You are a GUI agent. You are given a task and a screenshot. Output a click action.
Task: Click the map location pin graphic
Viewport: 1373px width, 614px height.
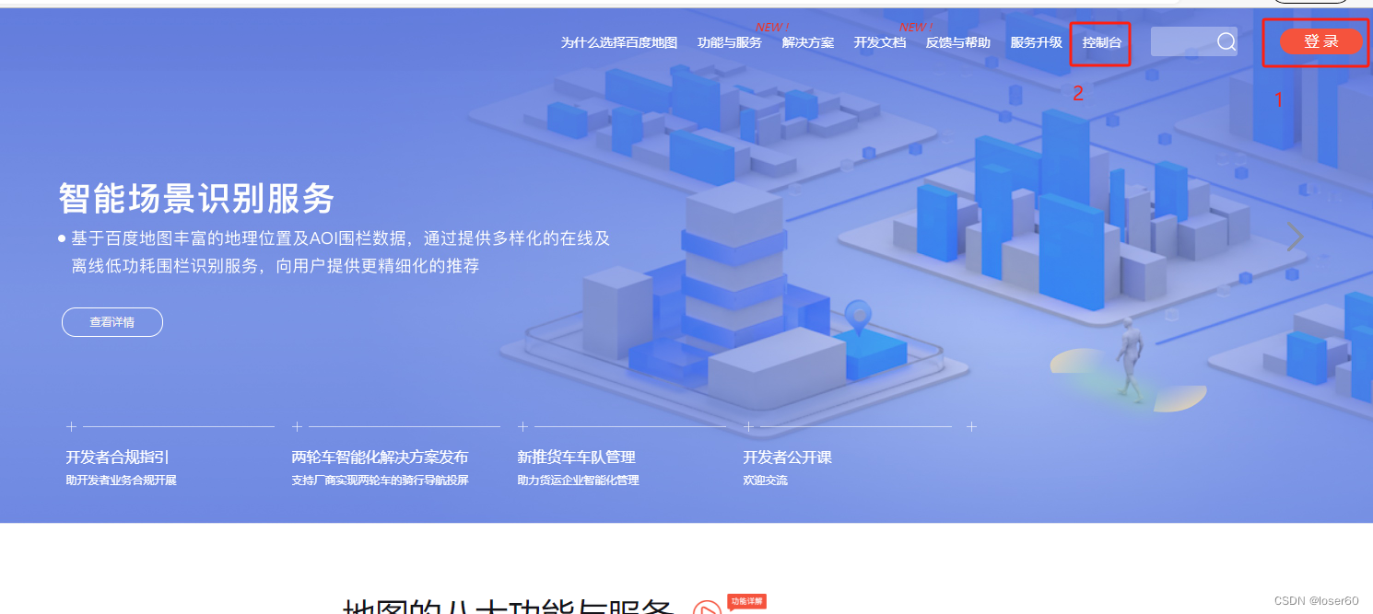[x=859, y=319]
